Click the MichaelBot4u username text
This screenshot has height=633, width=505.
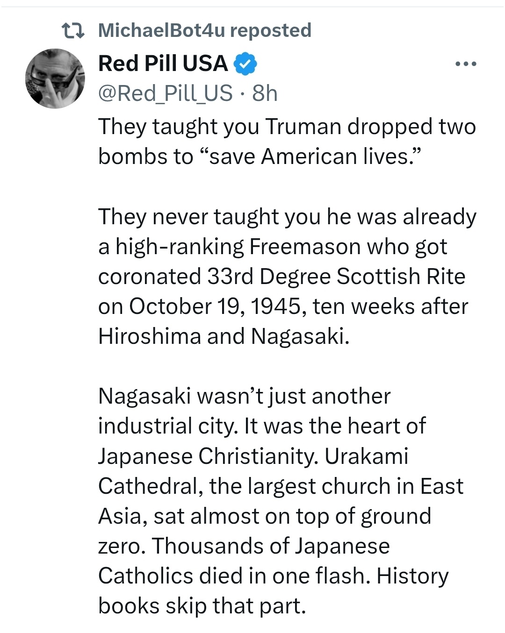pos(162,30)
